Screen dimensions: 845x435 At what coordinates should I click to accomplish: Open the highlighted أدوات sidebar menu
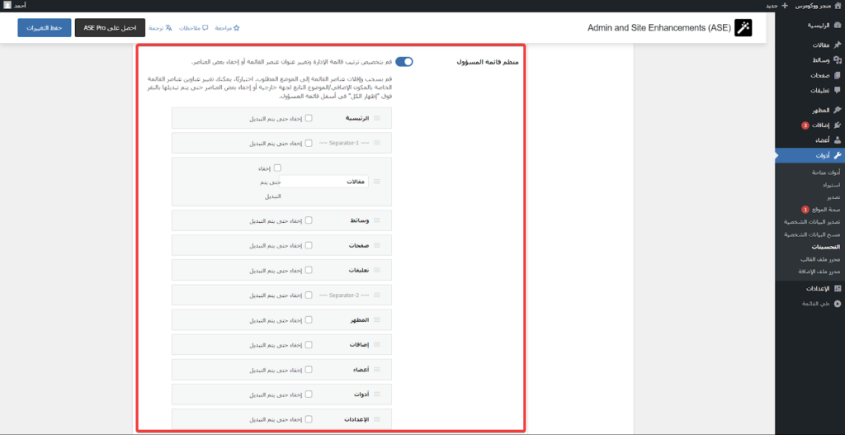(x=810, y=156)
